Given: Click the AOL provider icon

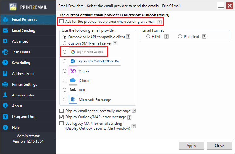Looking at the screenshot, I should point(73,90).
